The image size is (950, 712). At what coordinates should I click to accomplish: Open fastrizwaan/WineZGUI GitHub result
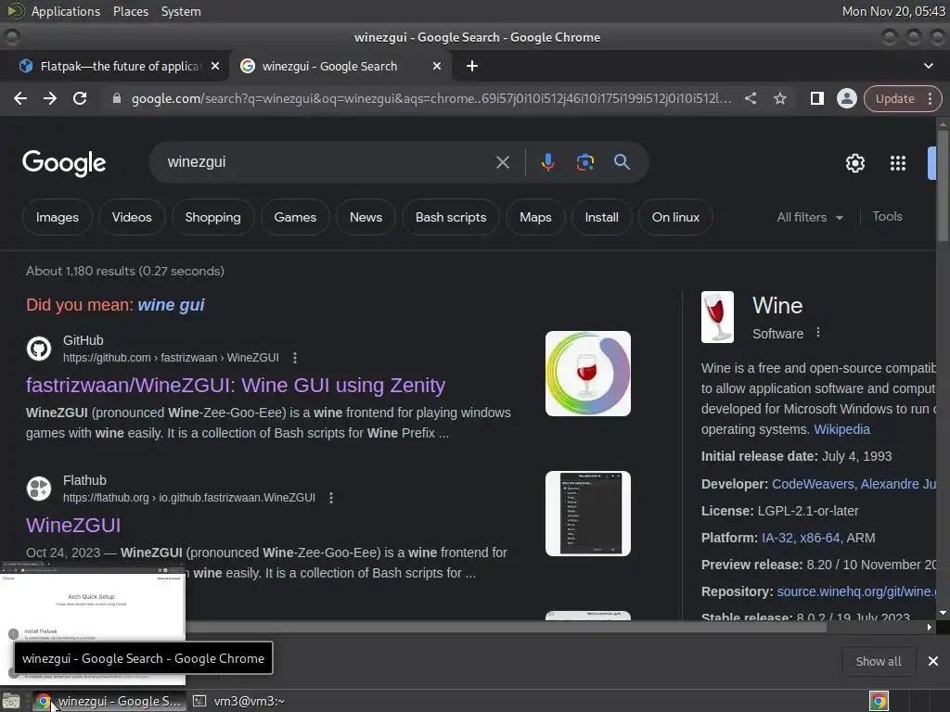[x=236, y=385]
